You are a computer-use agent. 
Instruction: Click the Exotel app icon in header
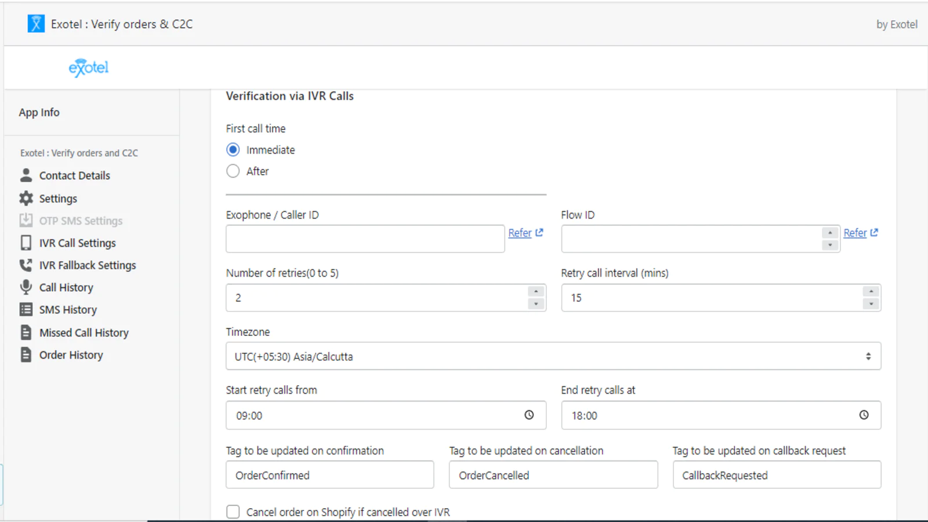click(36, 24)
